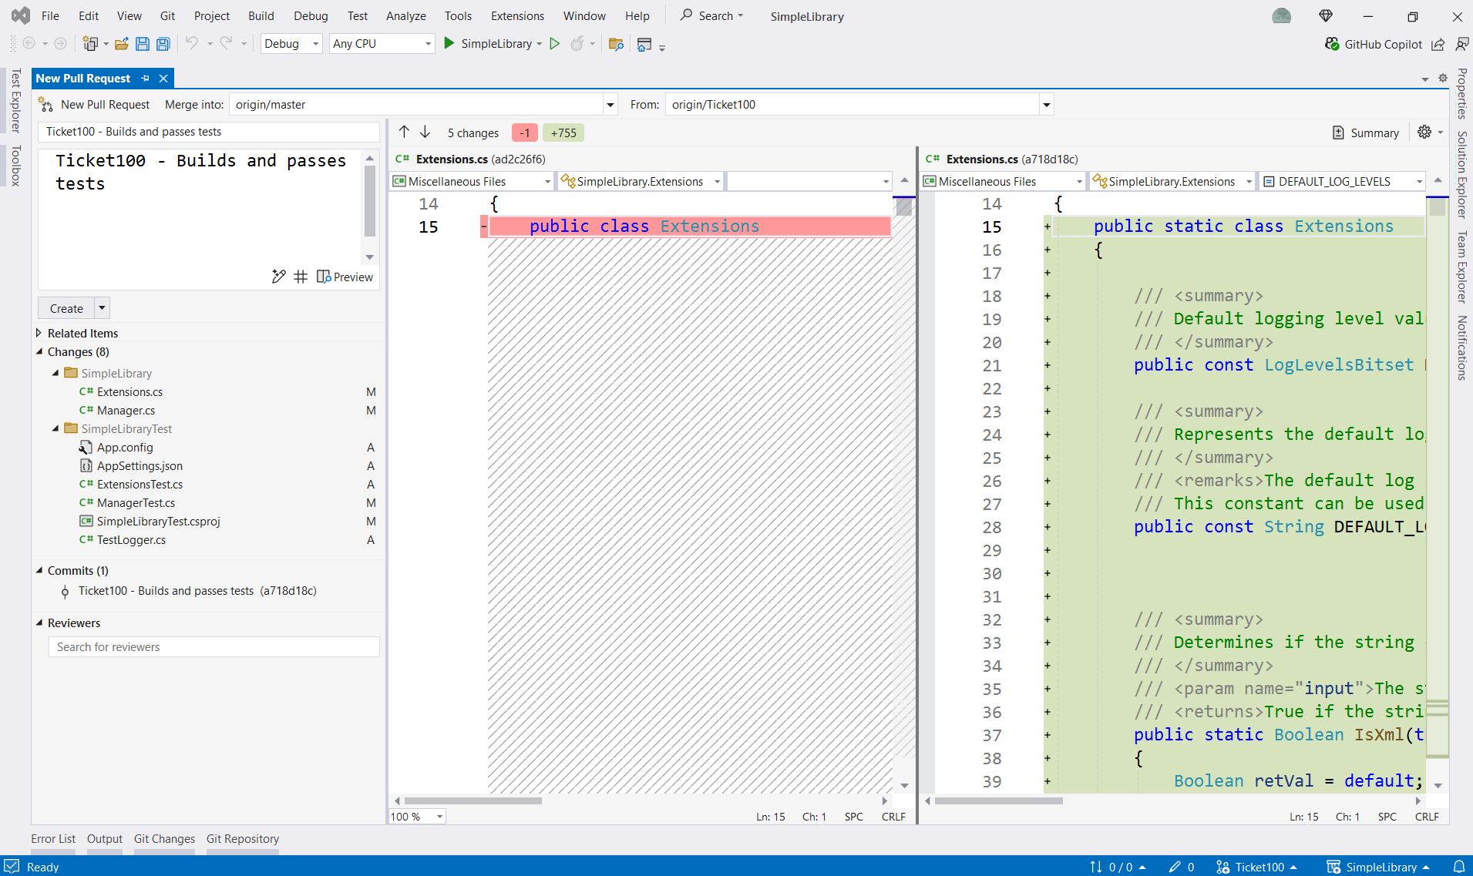Select Extensions.cs in the changes tree
This screenshot has height=876, width=1473.
(x=129, y=391)
